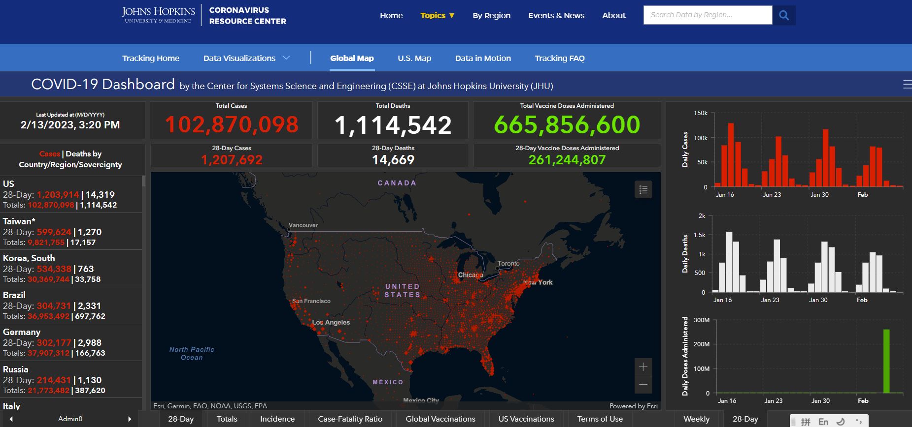
Task: Select the Germany row in the list
Action: tap(71, 342)
